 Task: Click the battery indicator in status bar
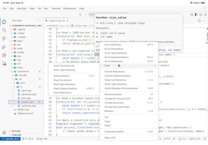click(203, 3)
